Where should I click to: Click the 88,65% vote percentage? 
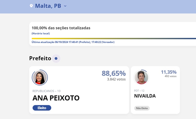114,73
